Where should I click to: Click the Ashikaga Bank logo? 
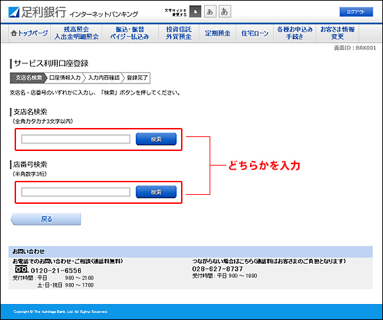pos(37,12)
